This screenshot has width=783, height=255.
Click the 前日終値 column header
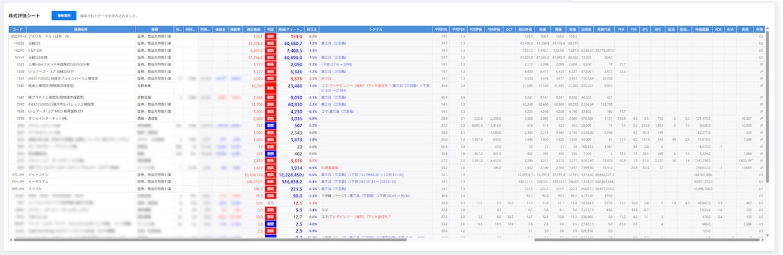tap(525, 29)
